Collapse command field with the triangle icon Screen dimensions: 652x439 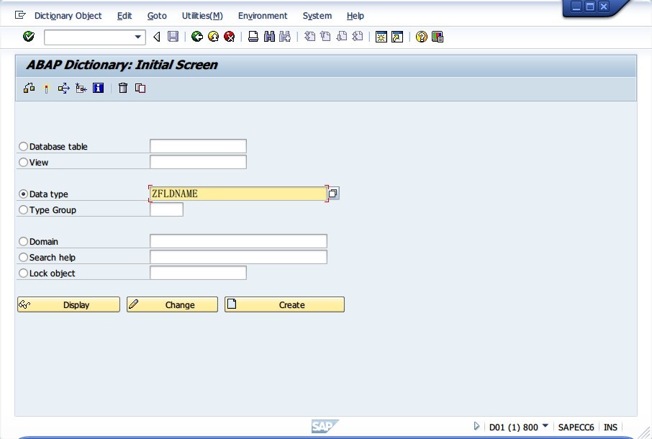click(157, 37)
